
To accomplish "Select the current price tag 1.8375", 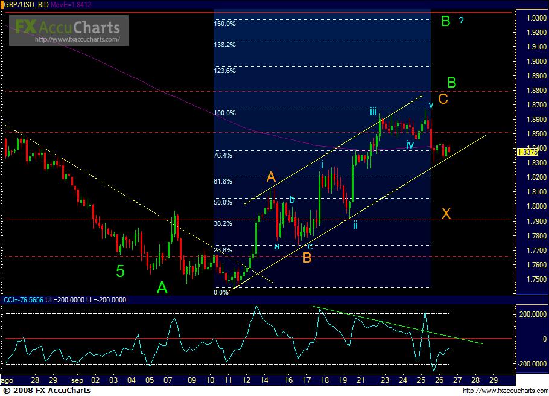I will [526, 153].
